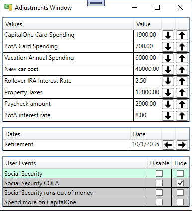The image size is (192, 211).
Task: Enable Hide for Spend more on CapitalOne
Action: (x=180, y=202)
